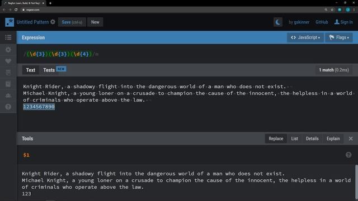Viewport: 358px width, 201px height.
Task: Click the community icon in sidebar
Action: click(8, 95)
